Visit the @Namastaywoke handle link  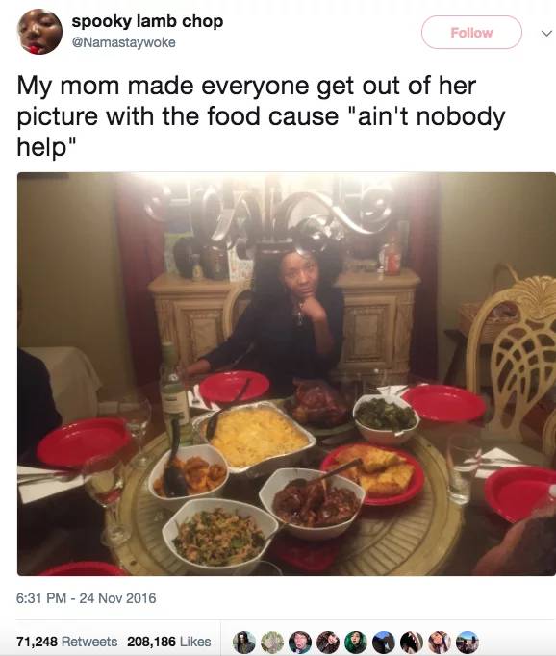[x=124, y=42]
